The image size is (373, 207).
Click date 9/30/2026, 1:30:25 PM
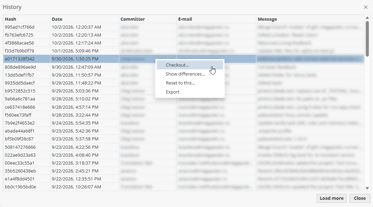click(x=75, y=59)
